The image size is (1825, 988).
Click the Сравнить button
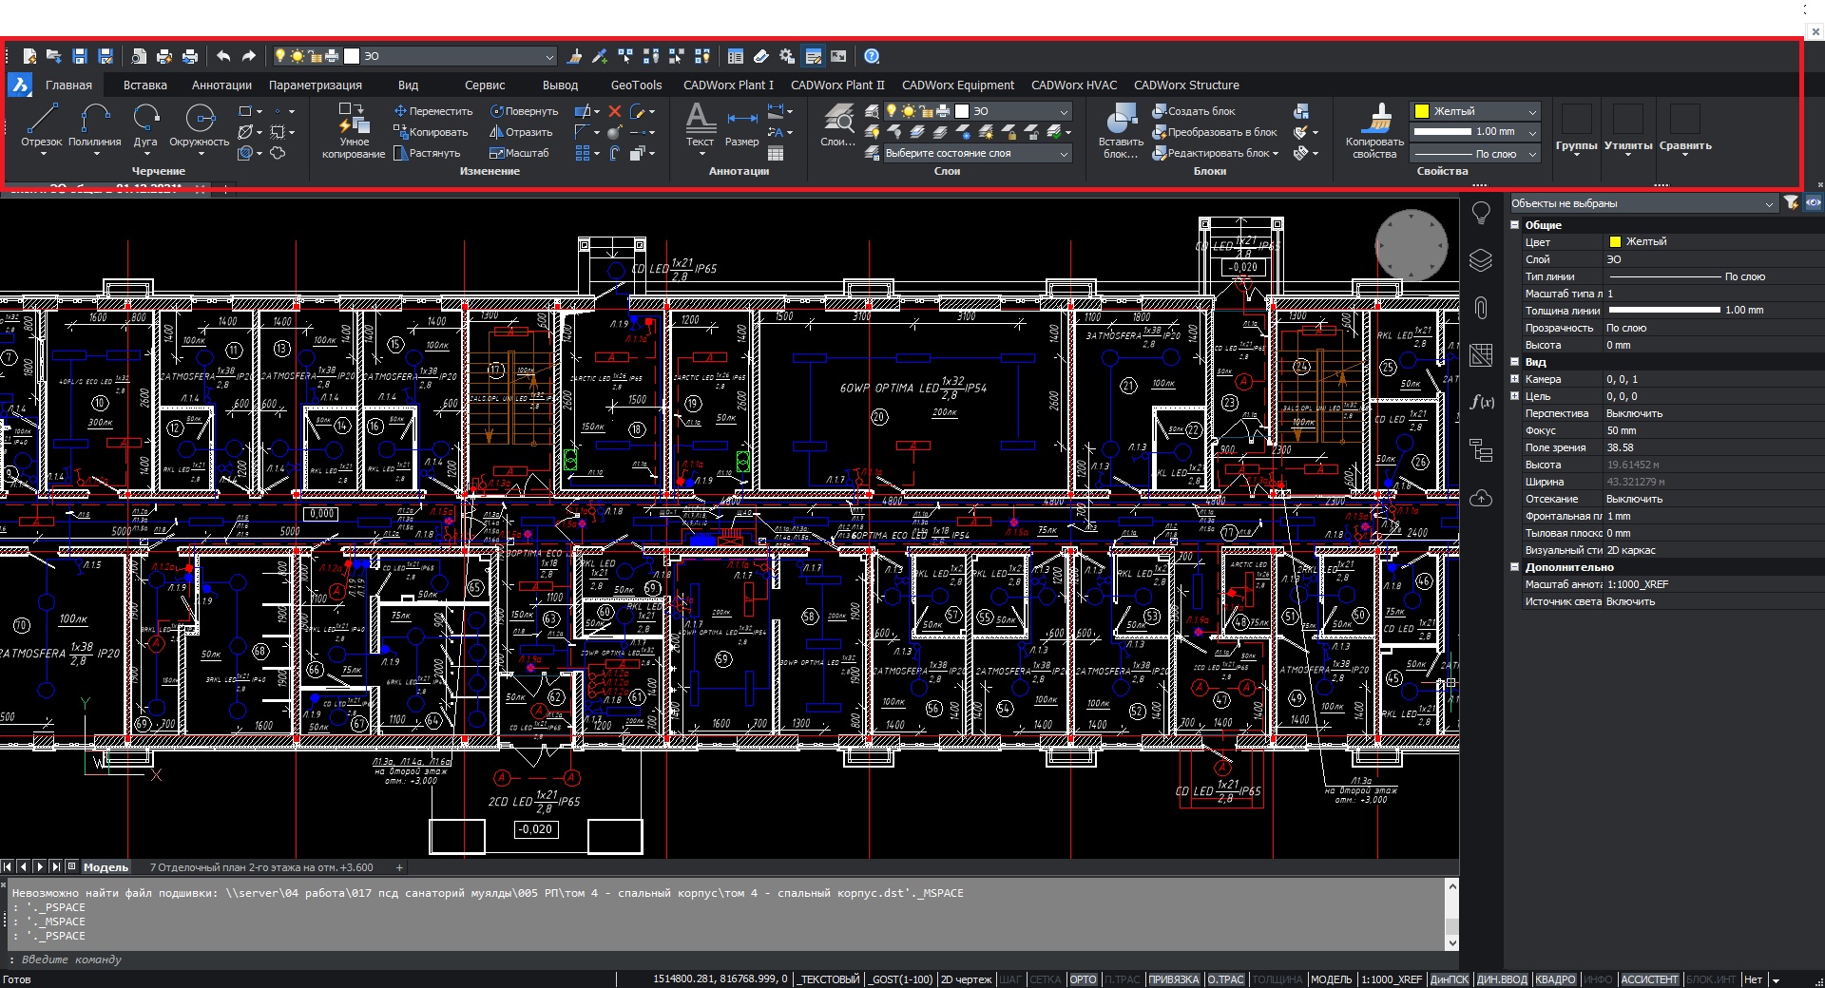tap(1685, 129)
